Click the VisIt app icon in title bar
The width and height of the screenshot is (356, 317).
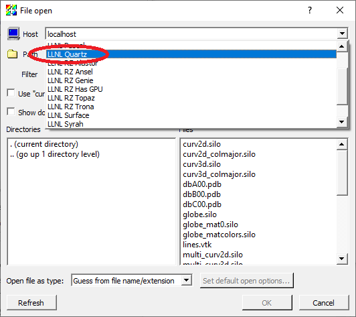pos(11,10)
